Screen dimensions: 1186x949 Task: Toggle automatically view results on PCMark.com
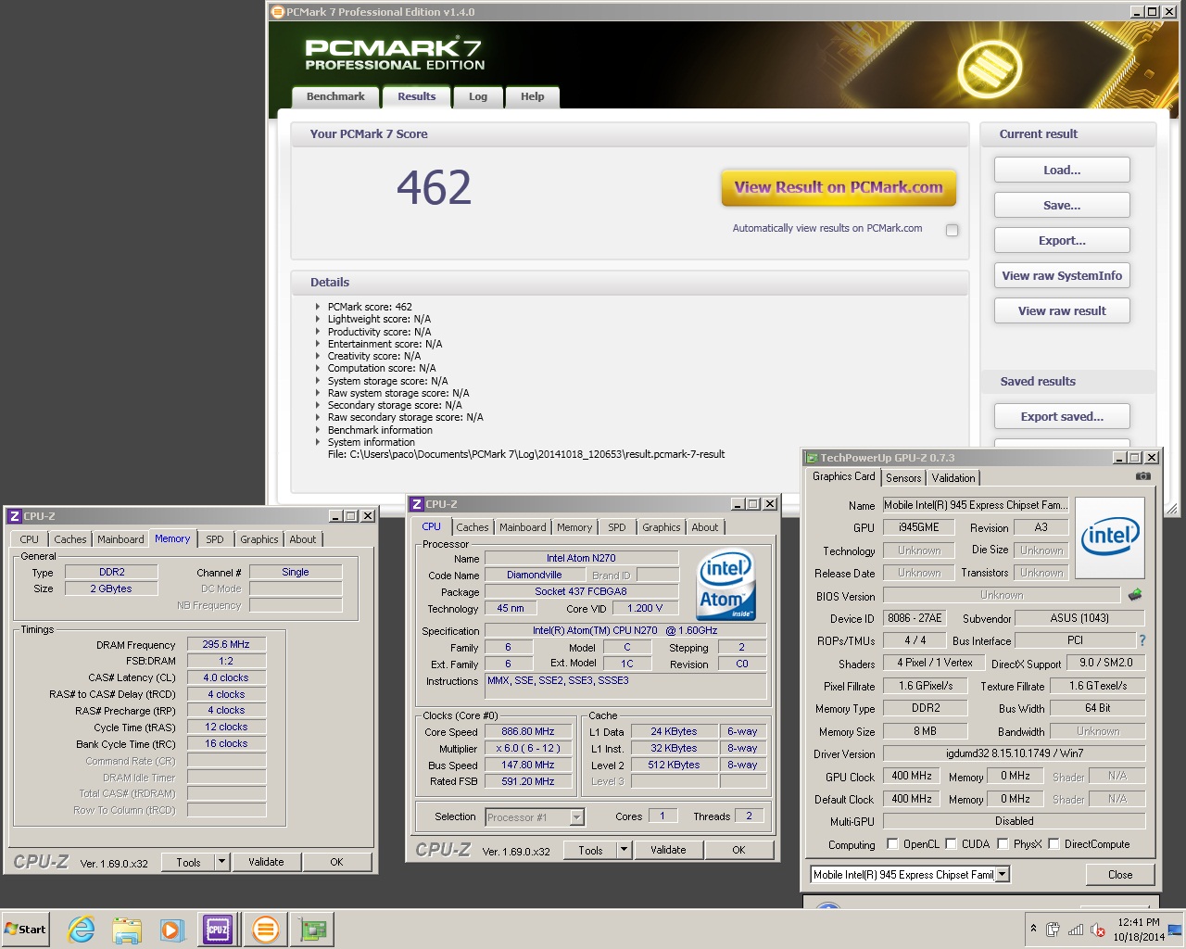point(952,230)
